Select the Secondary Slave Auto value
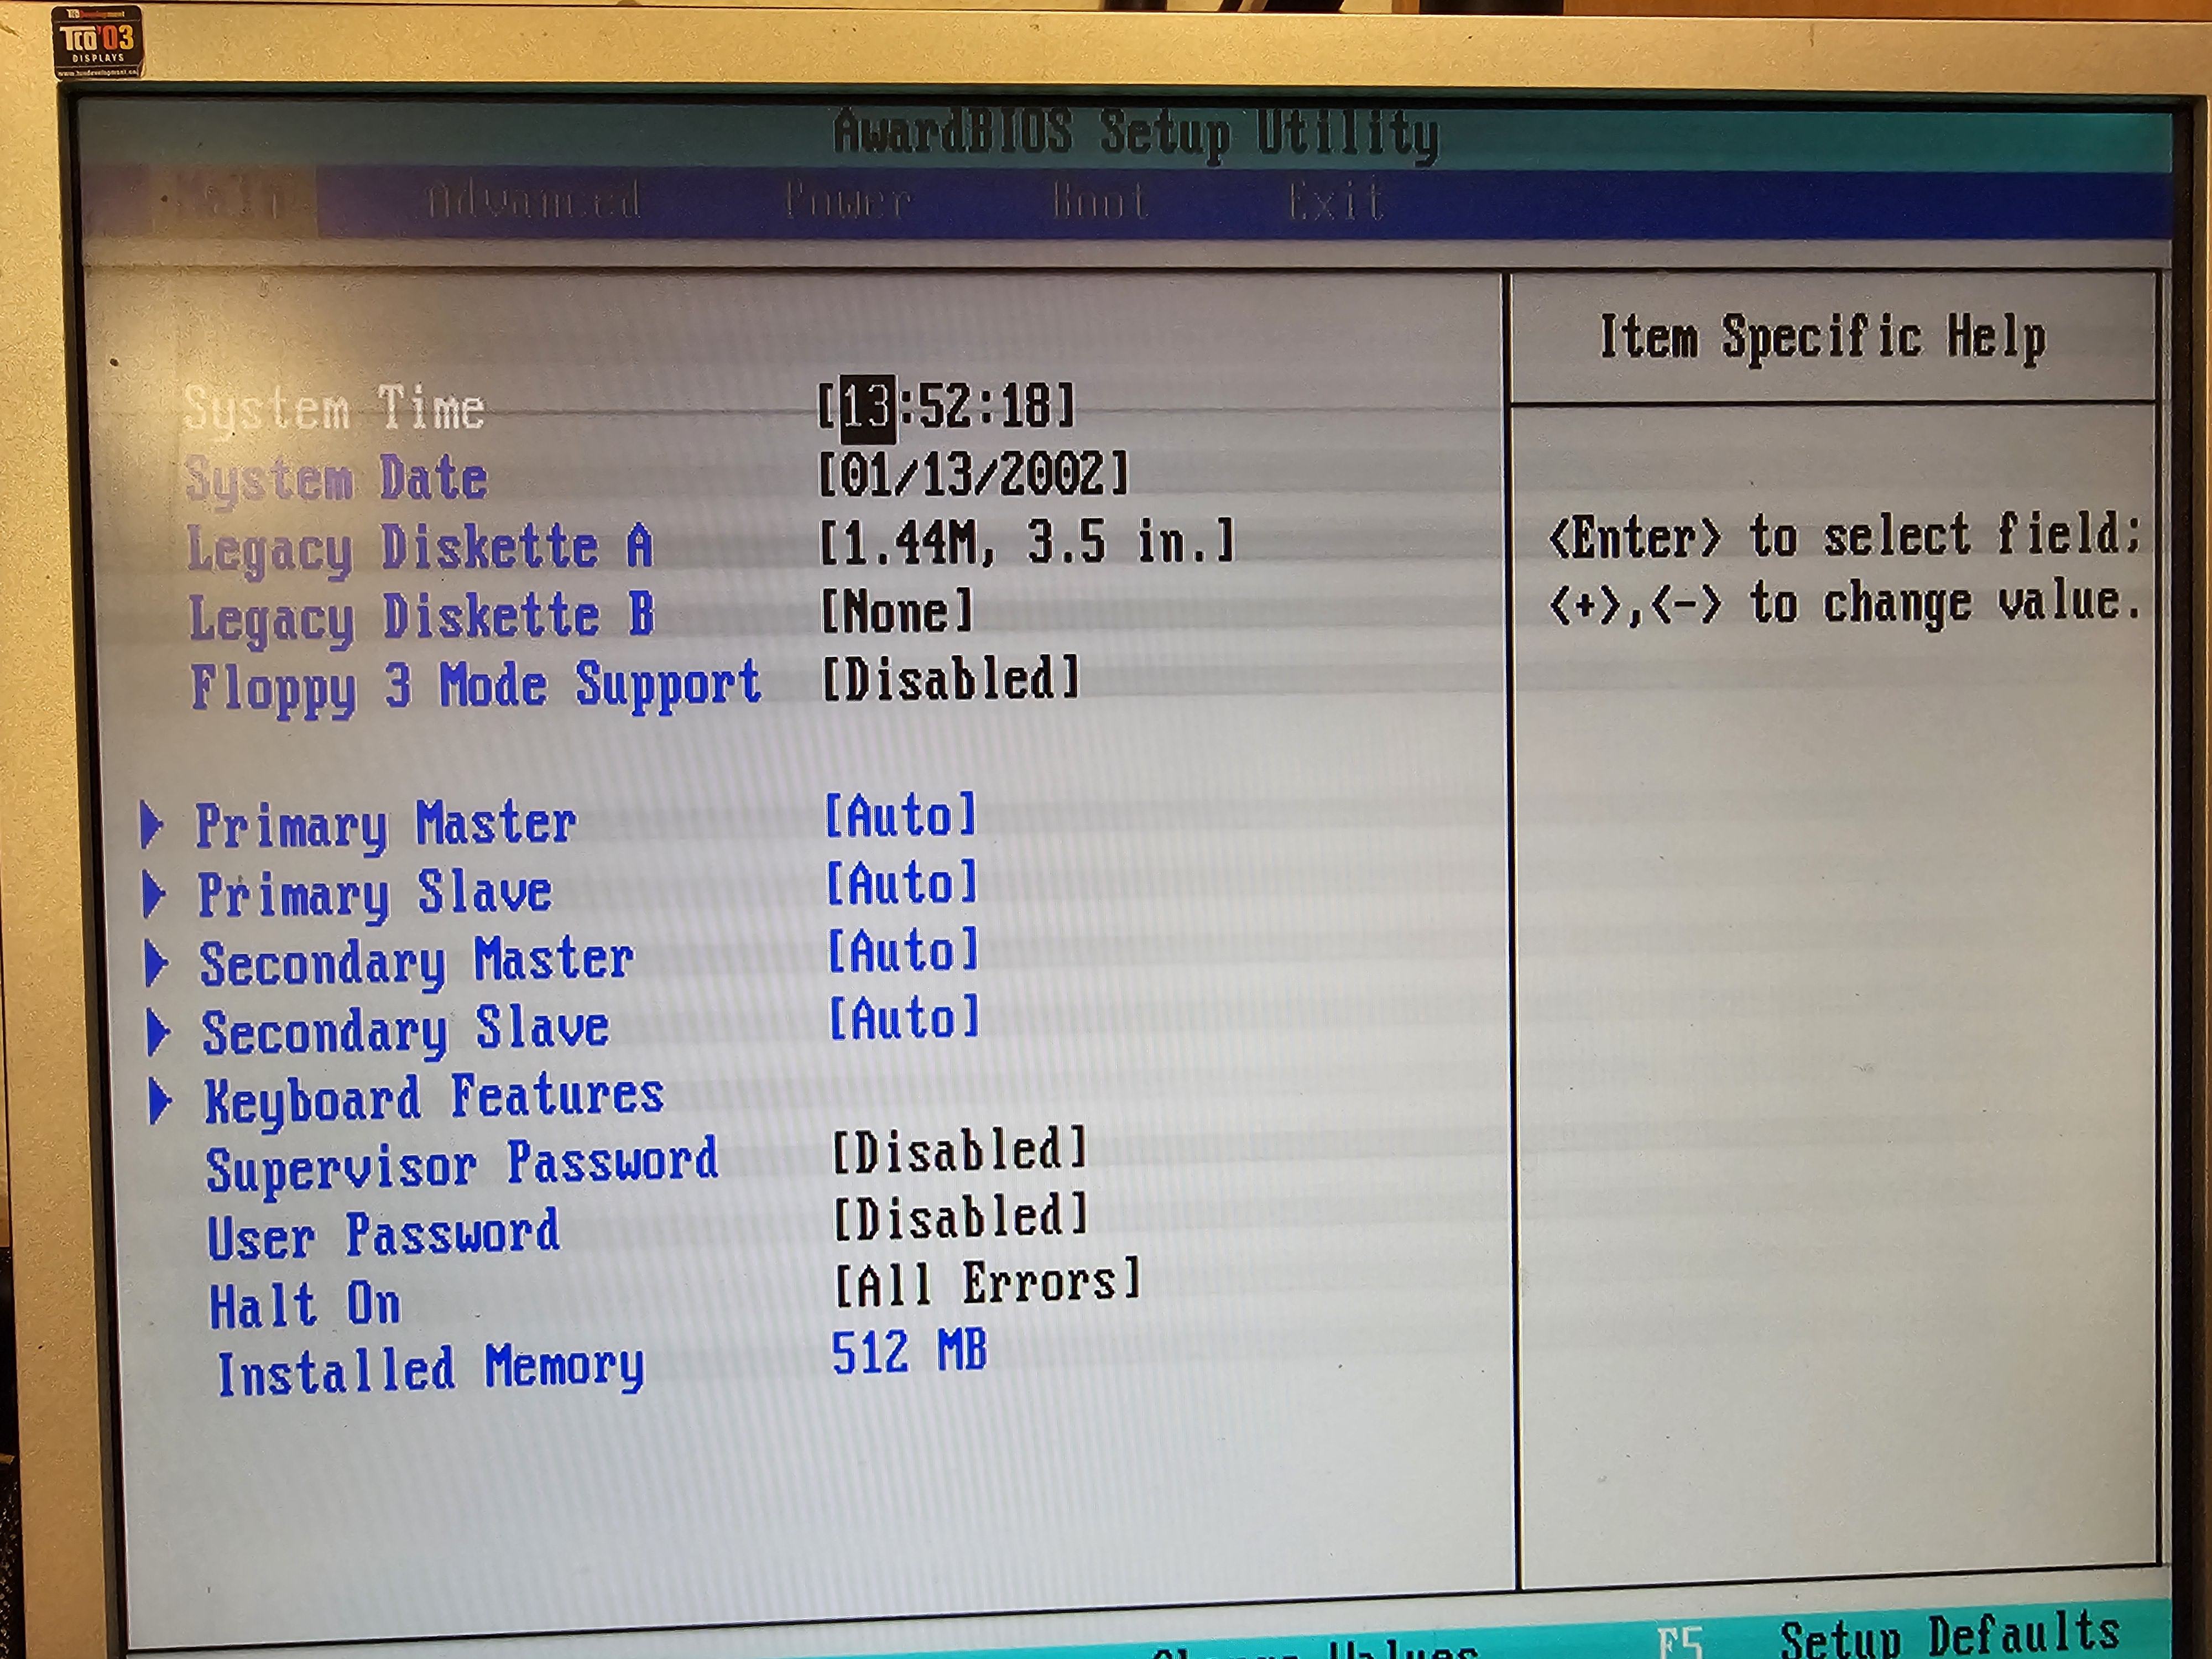This screenshot has height=1659, width=2212. pyautogui.click(x=905, y=1018)
